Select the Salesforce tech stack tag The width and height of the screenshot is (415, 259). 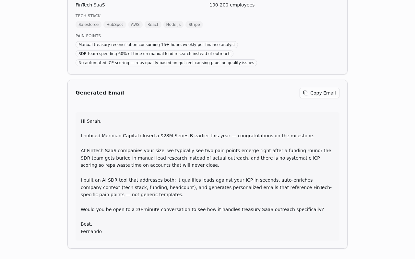[88, 25]
